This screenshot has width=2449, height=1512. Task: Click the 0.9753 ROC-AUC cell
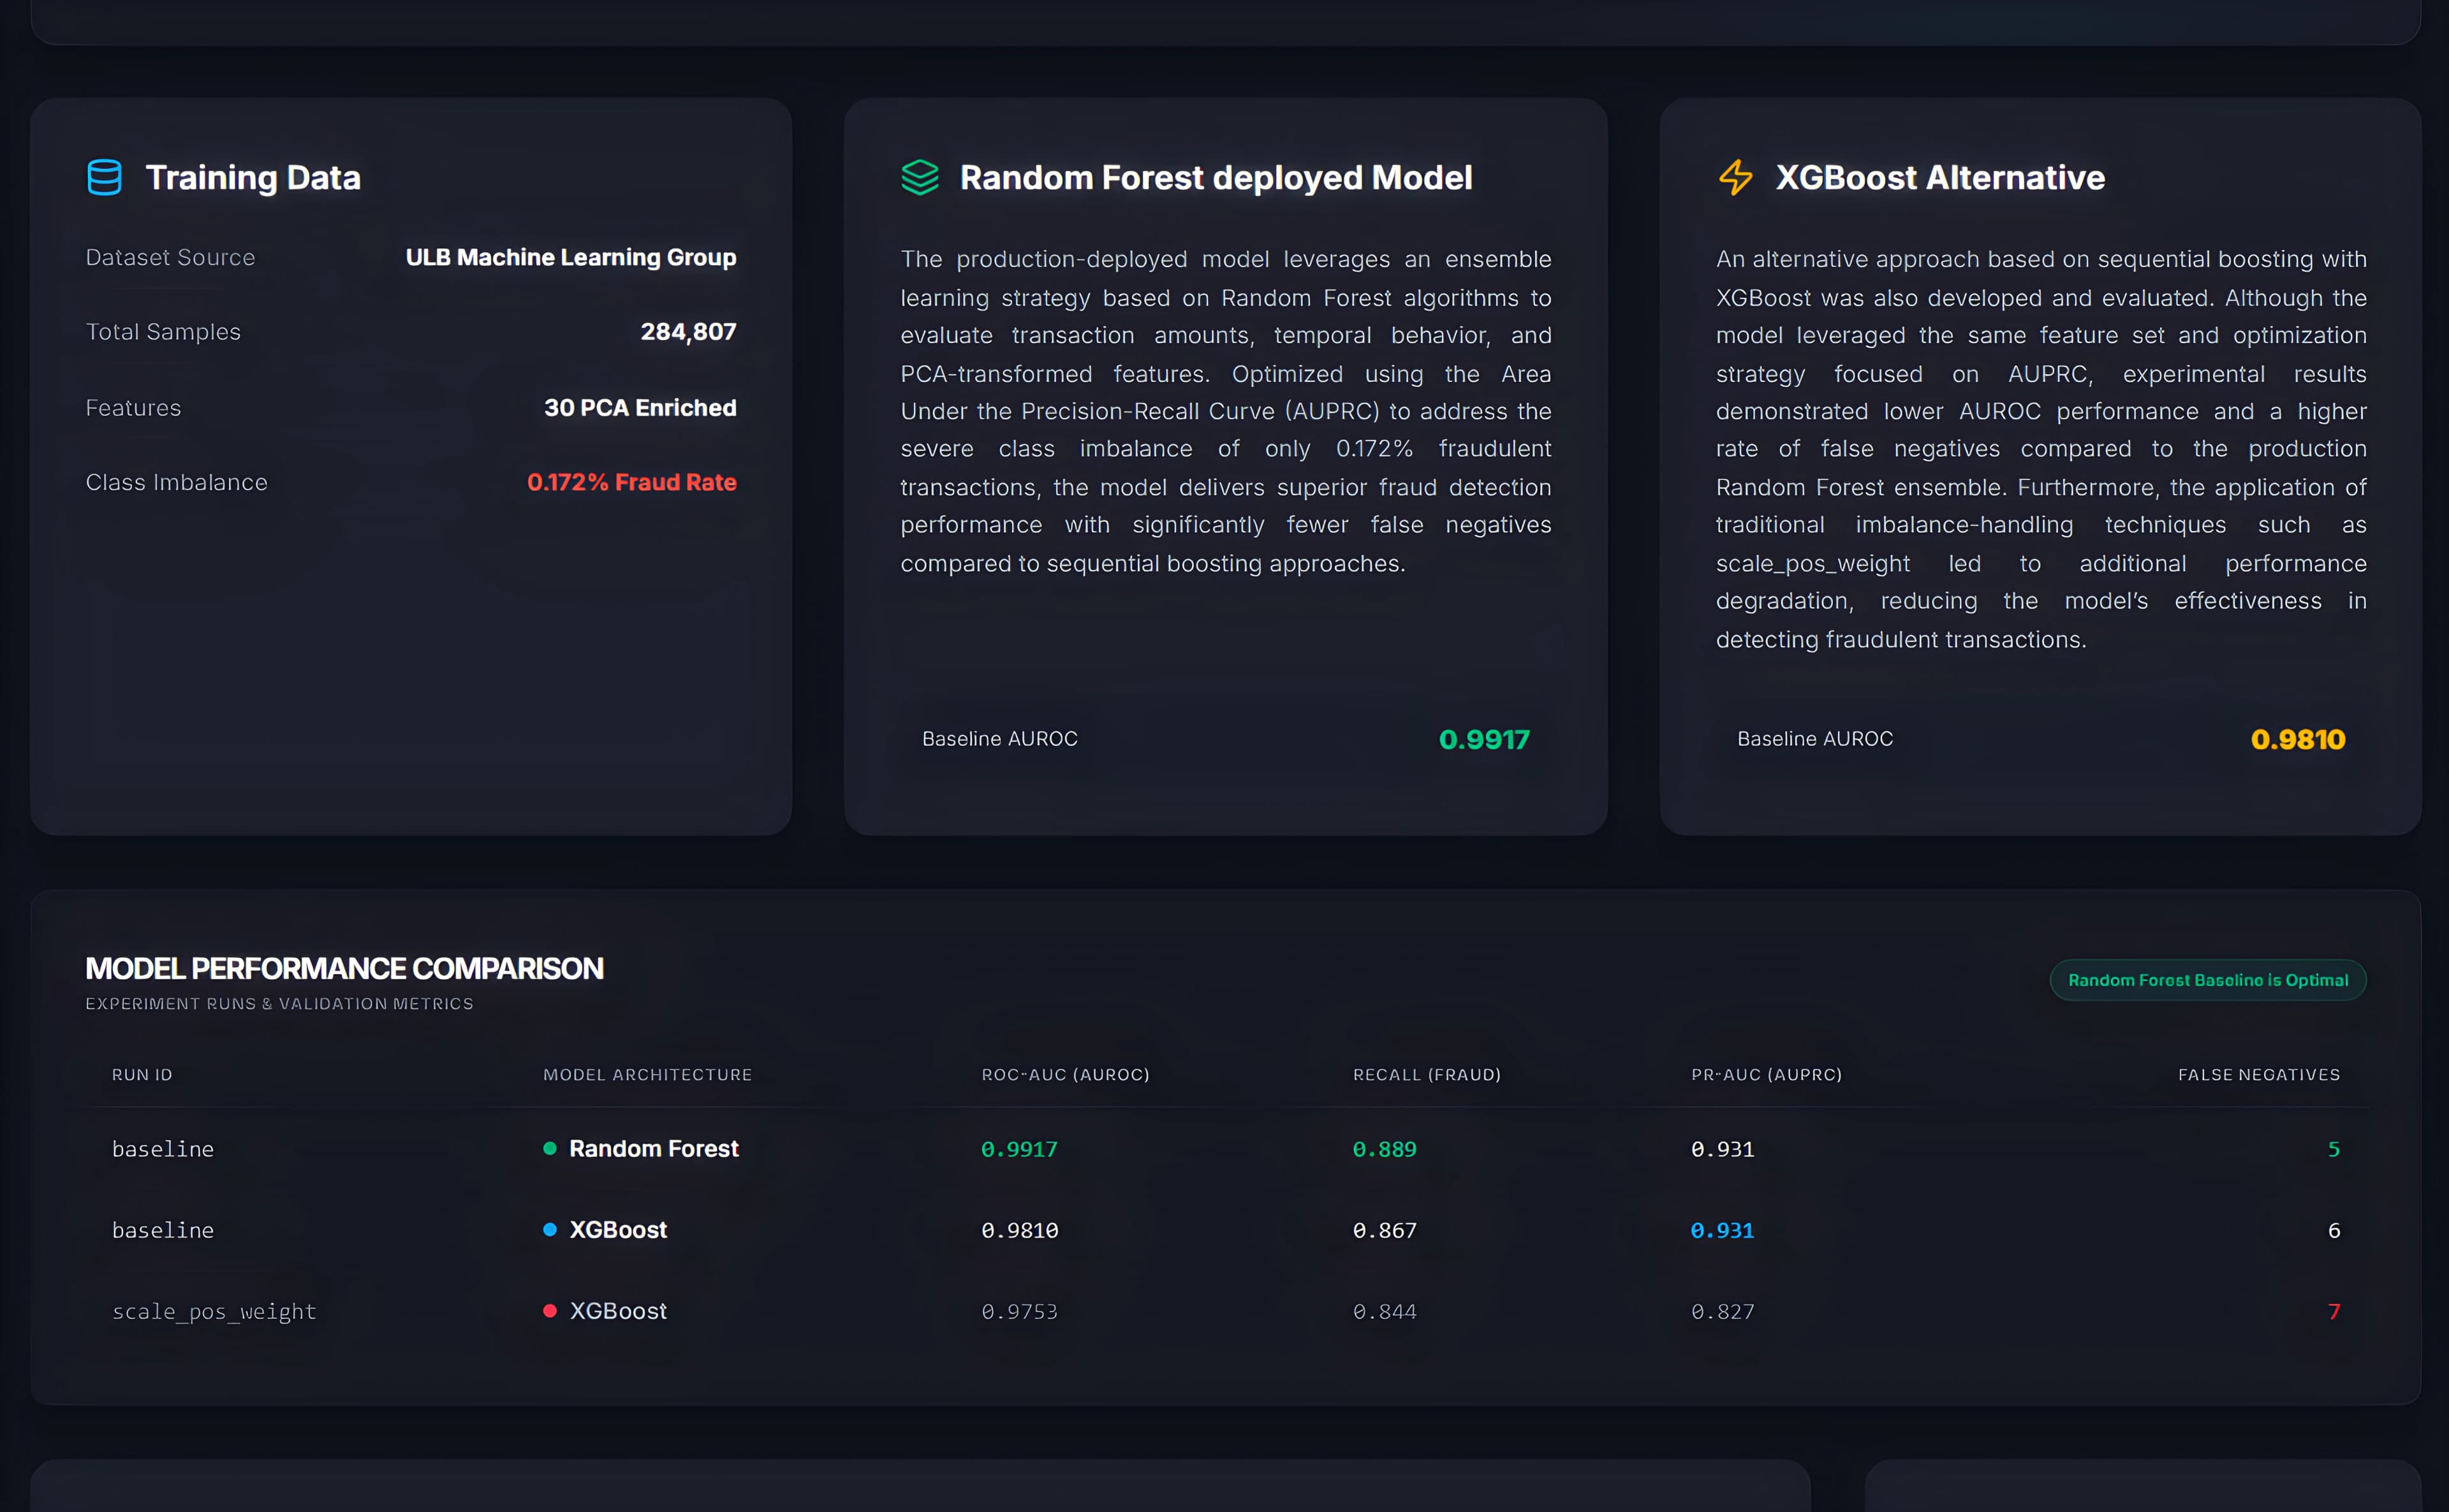click(x=1019, y=1311)
